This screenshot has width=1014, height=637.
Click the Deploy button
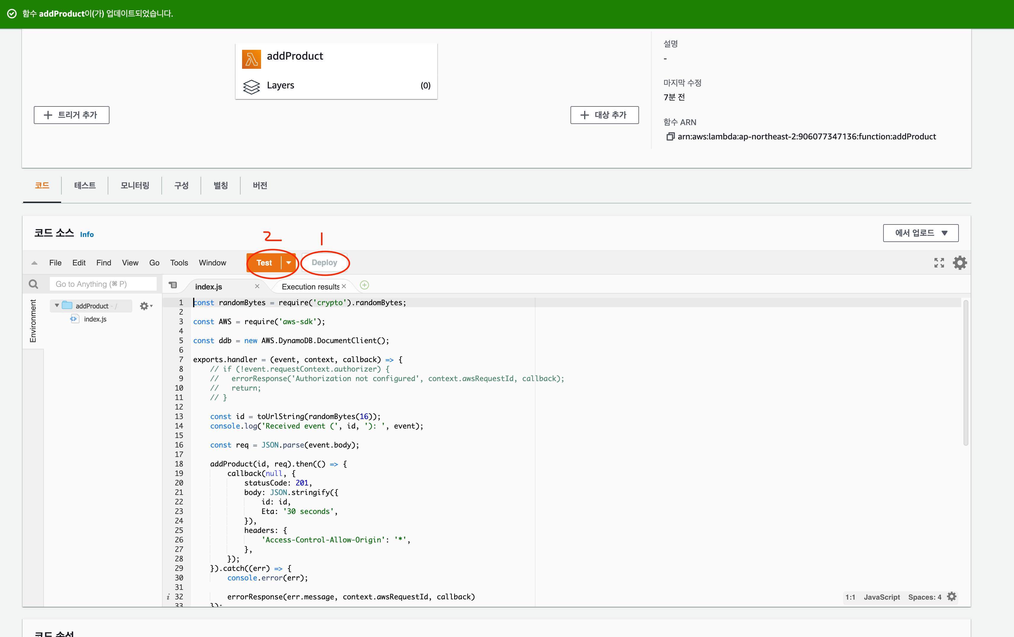(x=324, y=263)
